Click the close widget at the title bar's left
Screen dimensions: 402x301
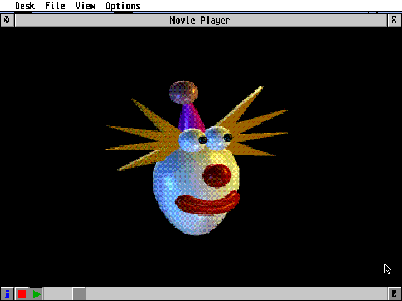pos(7,20)
